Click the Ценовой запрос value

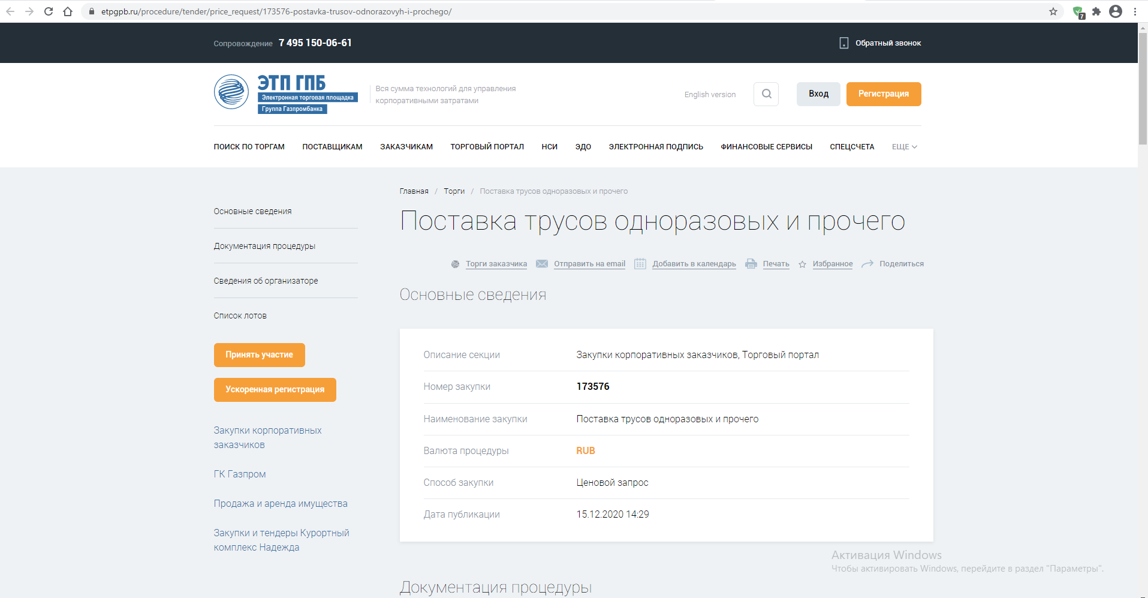coord(613,483)
